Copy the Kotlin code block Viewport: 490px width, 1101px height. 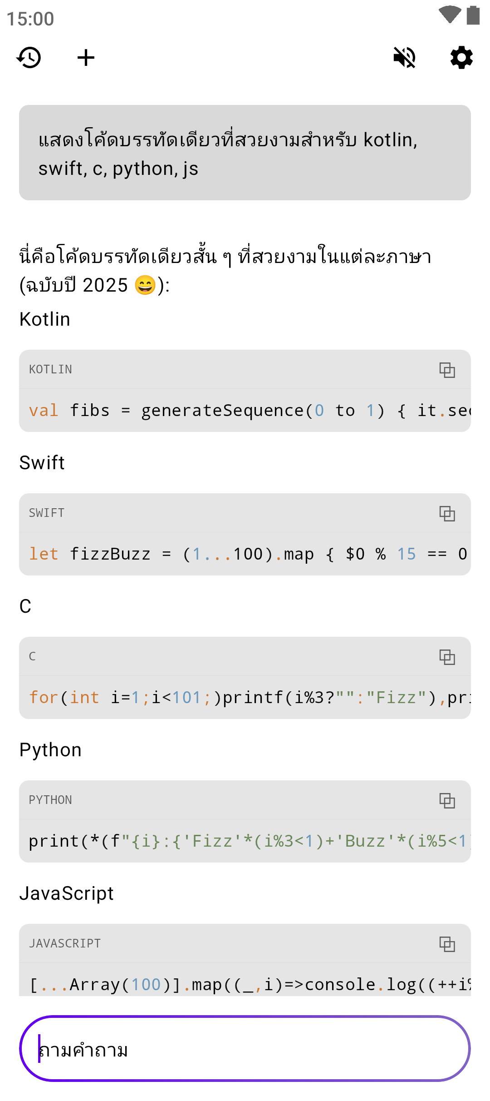tap(447, 370)
